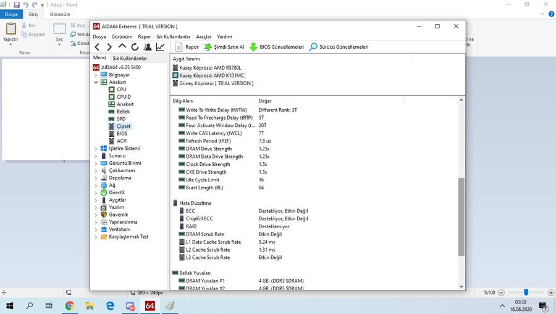Select BIOS in the tree
The width and height of the screenshot is (556, 314).
(122, 134)
